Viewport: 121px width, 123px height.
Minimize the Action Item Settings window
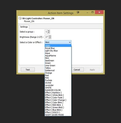point(87,12)
